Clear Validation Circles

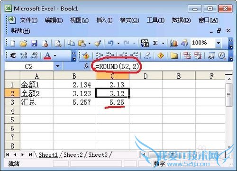pyautogui.click(x=198, y=55)
